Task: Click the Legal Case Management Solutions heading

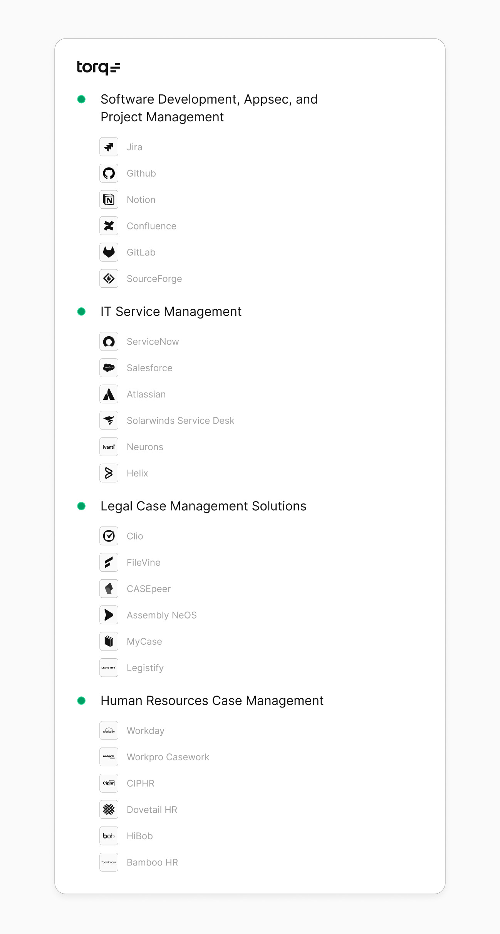Action: [x=203, y=506]
